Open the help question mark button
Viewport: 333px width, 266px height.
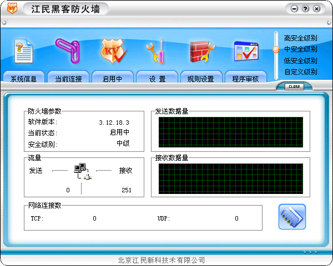pyautogui.click(x=305, y=9)
